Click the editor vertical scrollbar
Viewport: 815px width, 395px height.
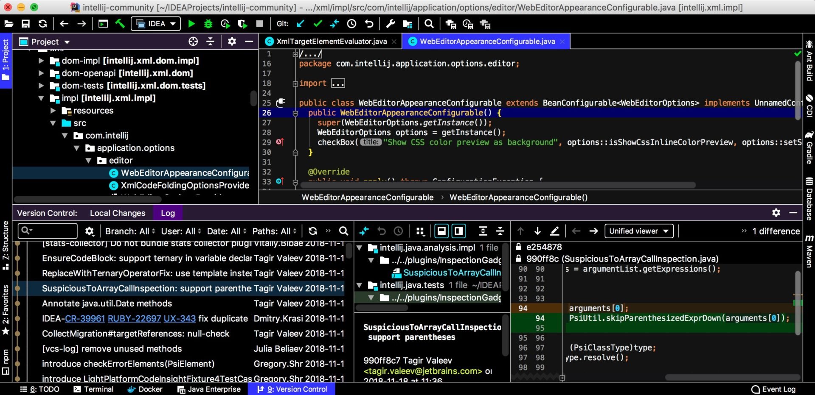tap(798, 91)
